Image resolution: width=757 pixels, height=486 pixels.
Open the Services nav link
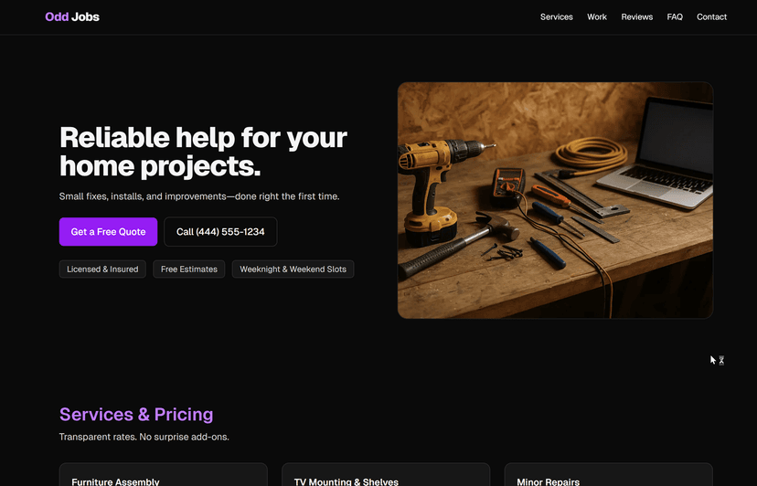click(x=556, y=17)
